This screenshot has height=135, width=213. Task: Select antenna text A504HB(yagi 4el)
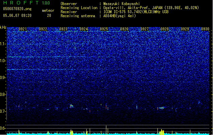click(x=120, y=16)
